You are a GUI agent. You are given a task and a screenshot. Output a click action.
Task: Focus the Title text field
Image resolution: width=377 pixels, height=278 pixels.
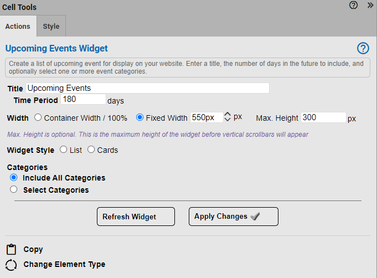pyautogui.click(x=147, y=88)
